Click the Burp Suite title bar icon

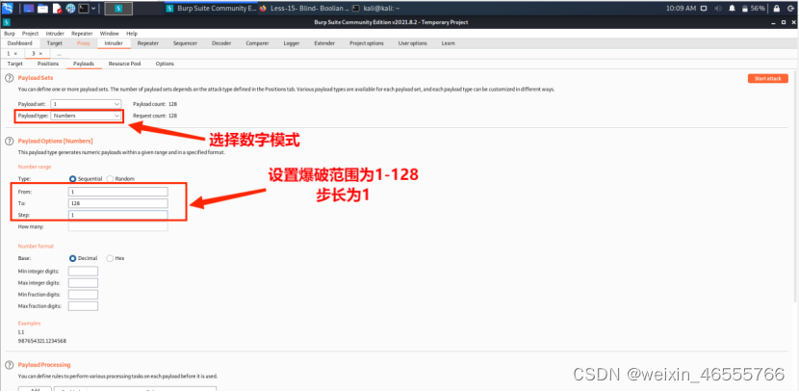click(x=7, y=22)
